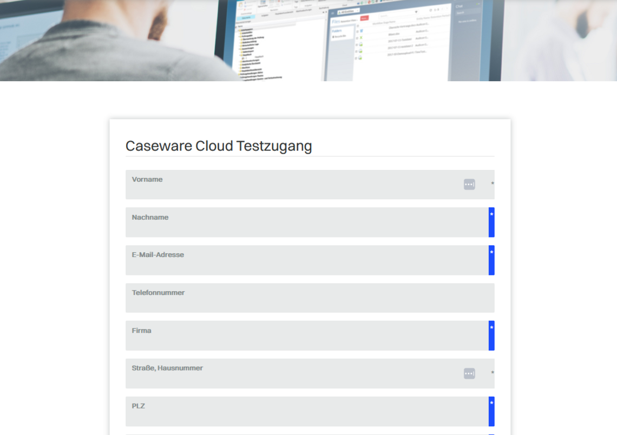Activate the Firma input field

click(x=310, y=335)
